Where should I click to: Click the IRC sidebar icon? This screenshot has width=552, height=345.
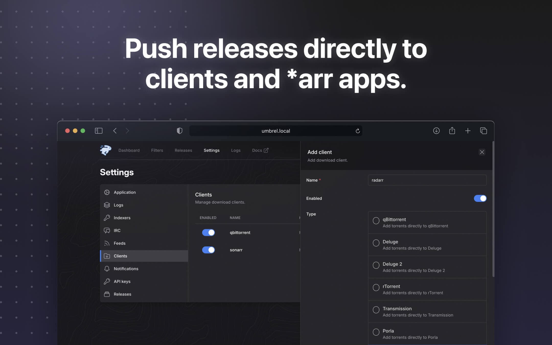pos(107,231)
